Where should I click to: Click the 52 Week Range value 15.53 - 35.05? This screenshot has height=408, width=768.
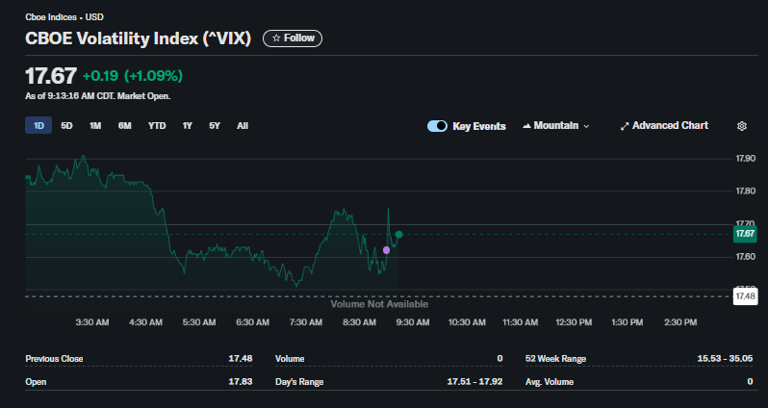725,359
